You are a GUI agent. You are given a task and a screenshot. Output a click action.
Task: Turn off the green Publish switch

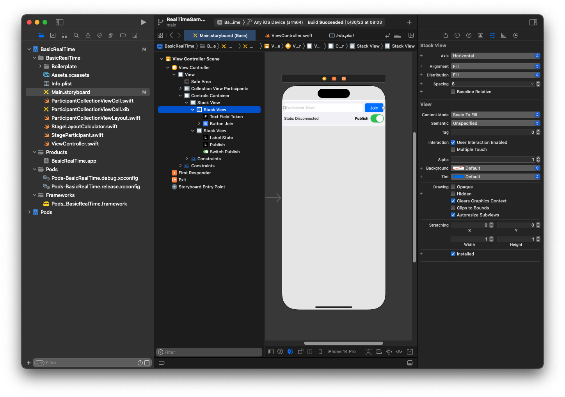[377, 118]
